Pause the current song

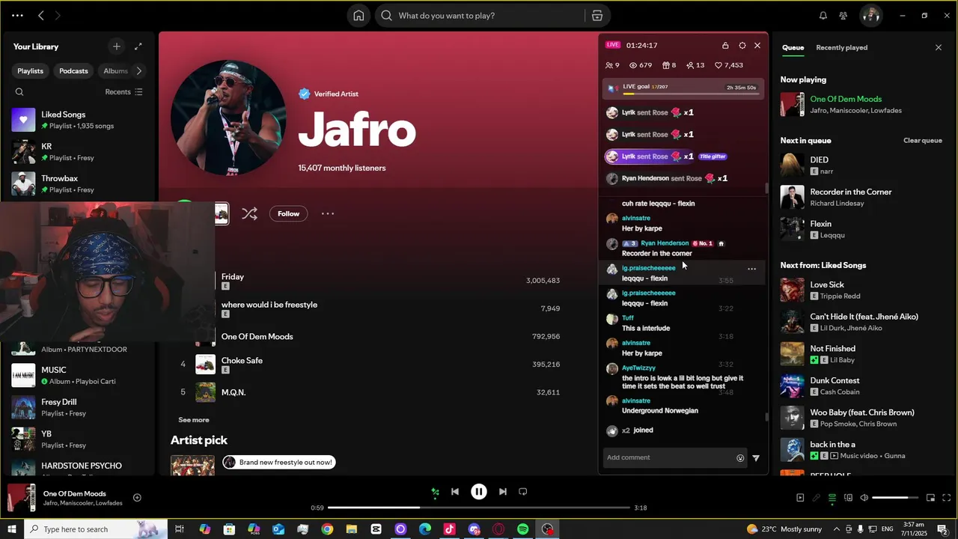point(479,492)
